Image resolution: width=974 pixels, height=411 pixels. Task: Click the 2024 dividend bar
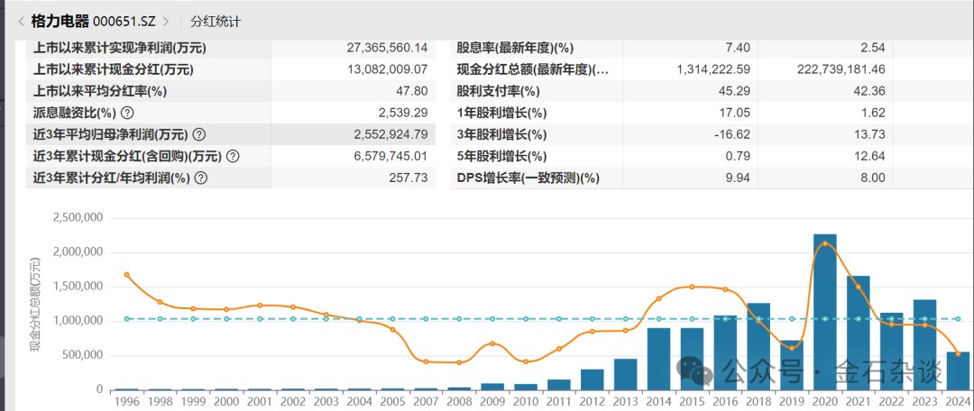pyautogui.click(x=958, y=371)
